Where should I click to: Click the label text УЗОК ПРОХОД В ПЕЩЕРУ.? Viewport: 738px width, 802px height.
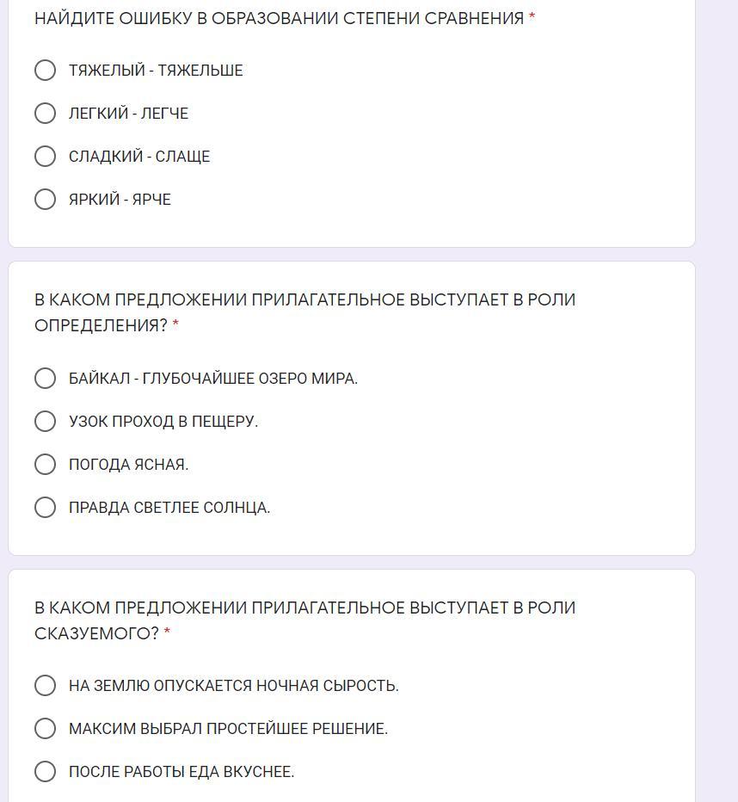(x=163, y=422)
